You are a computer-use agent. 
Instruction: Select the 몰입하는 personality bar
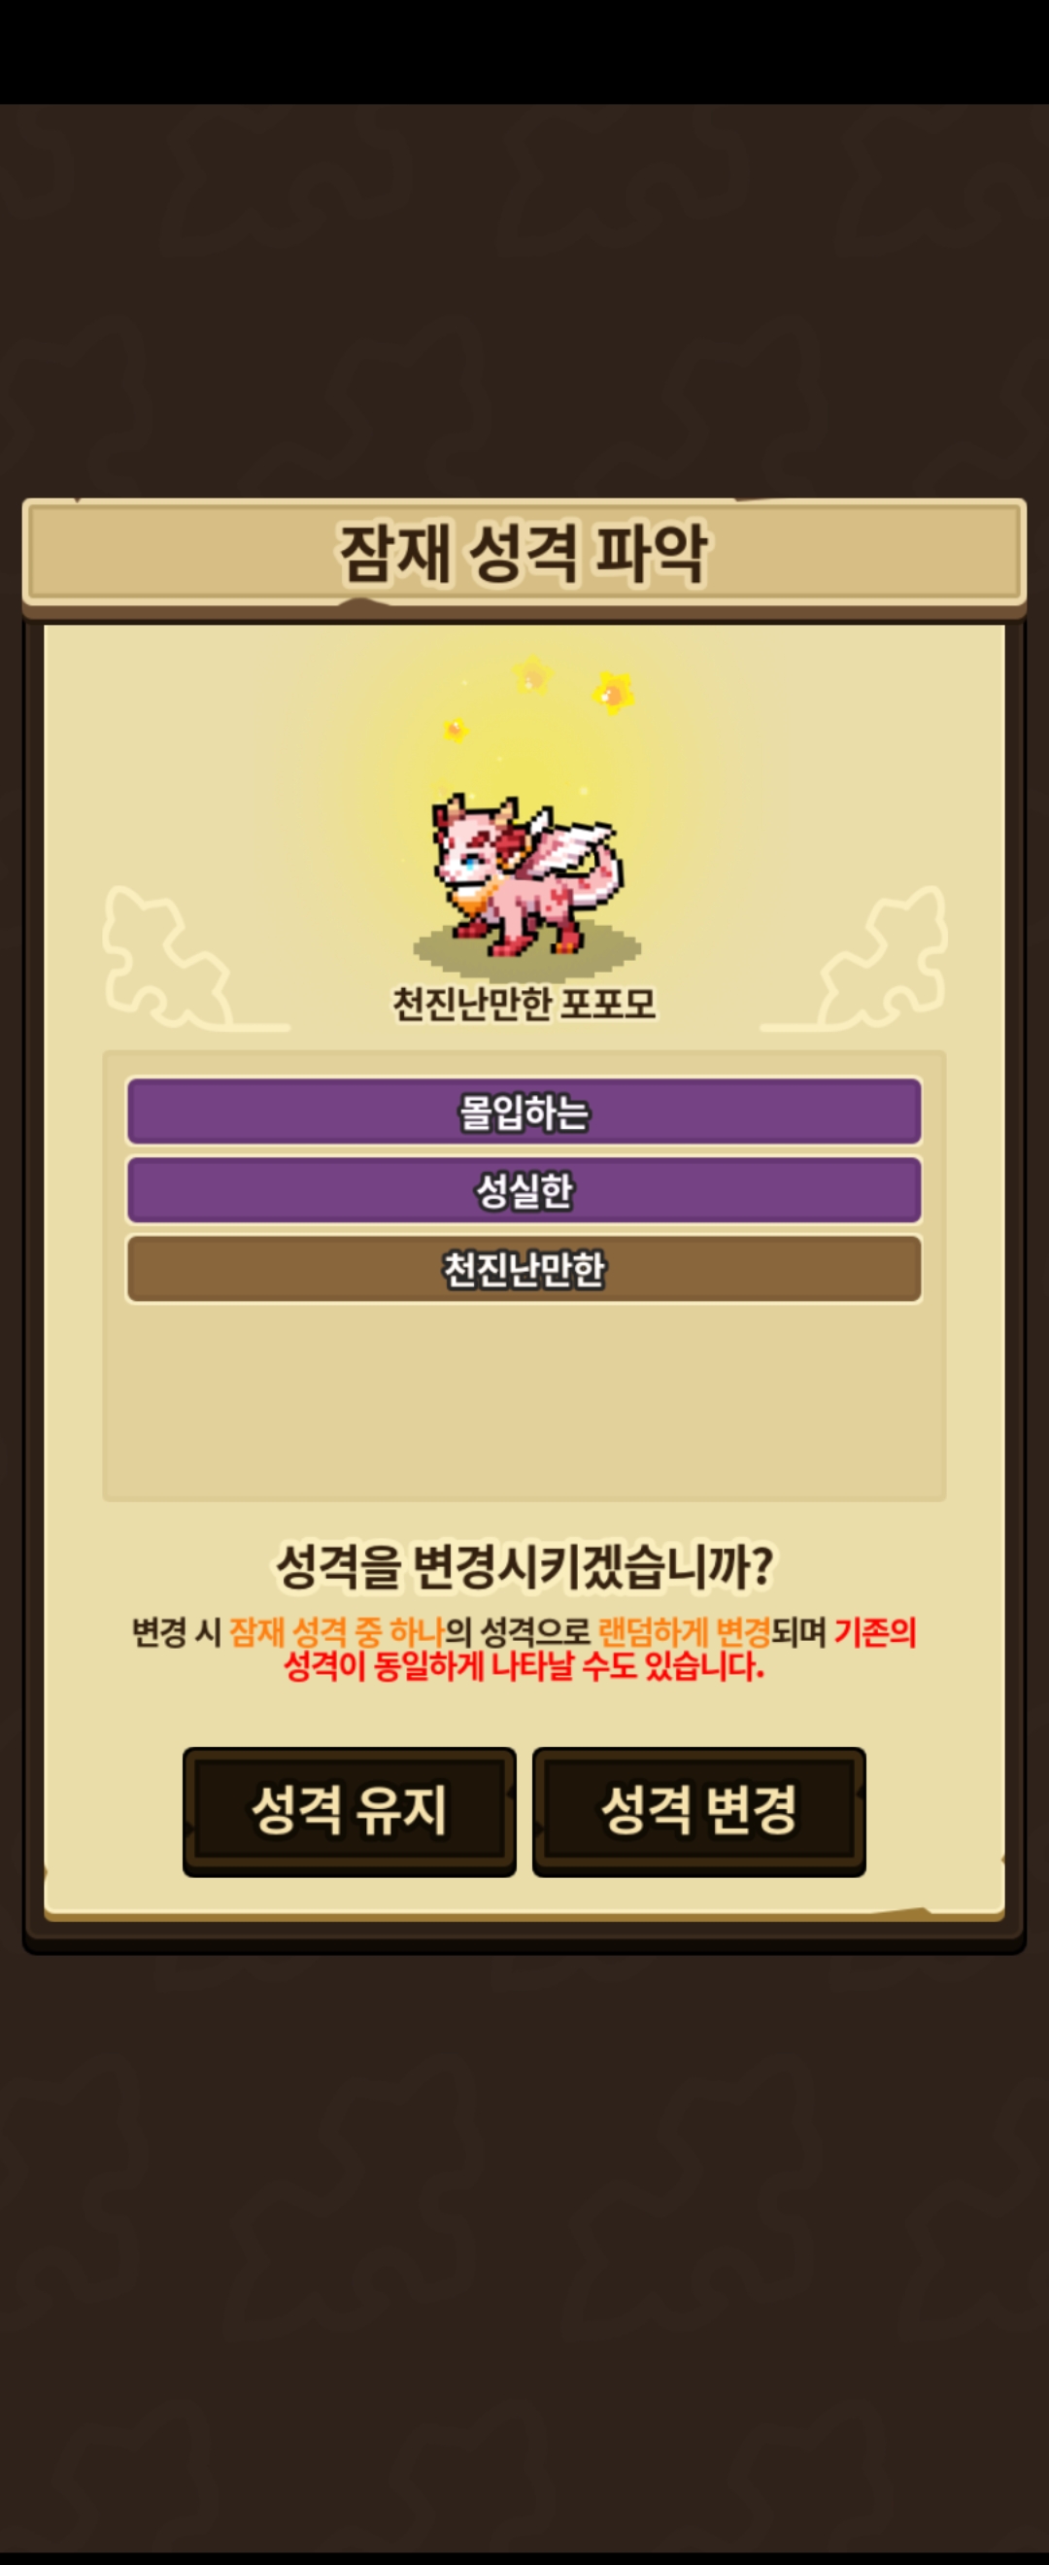coord(524,1111)
